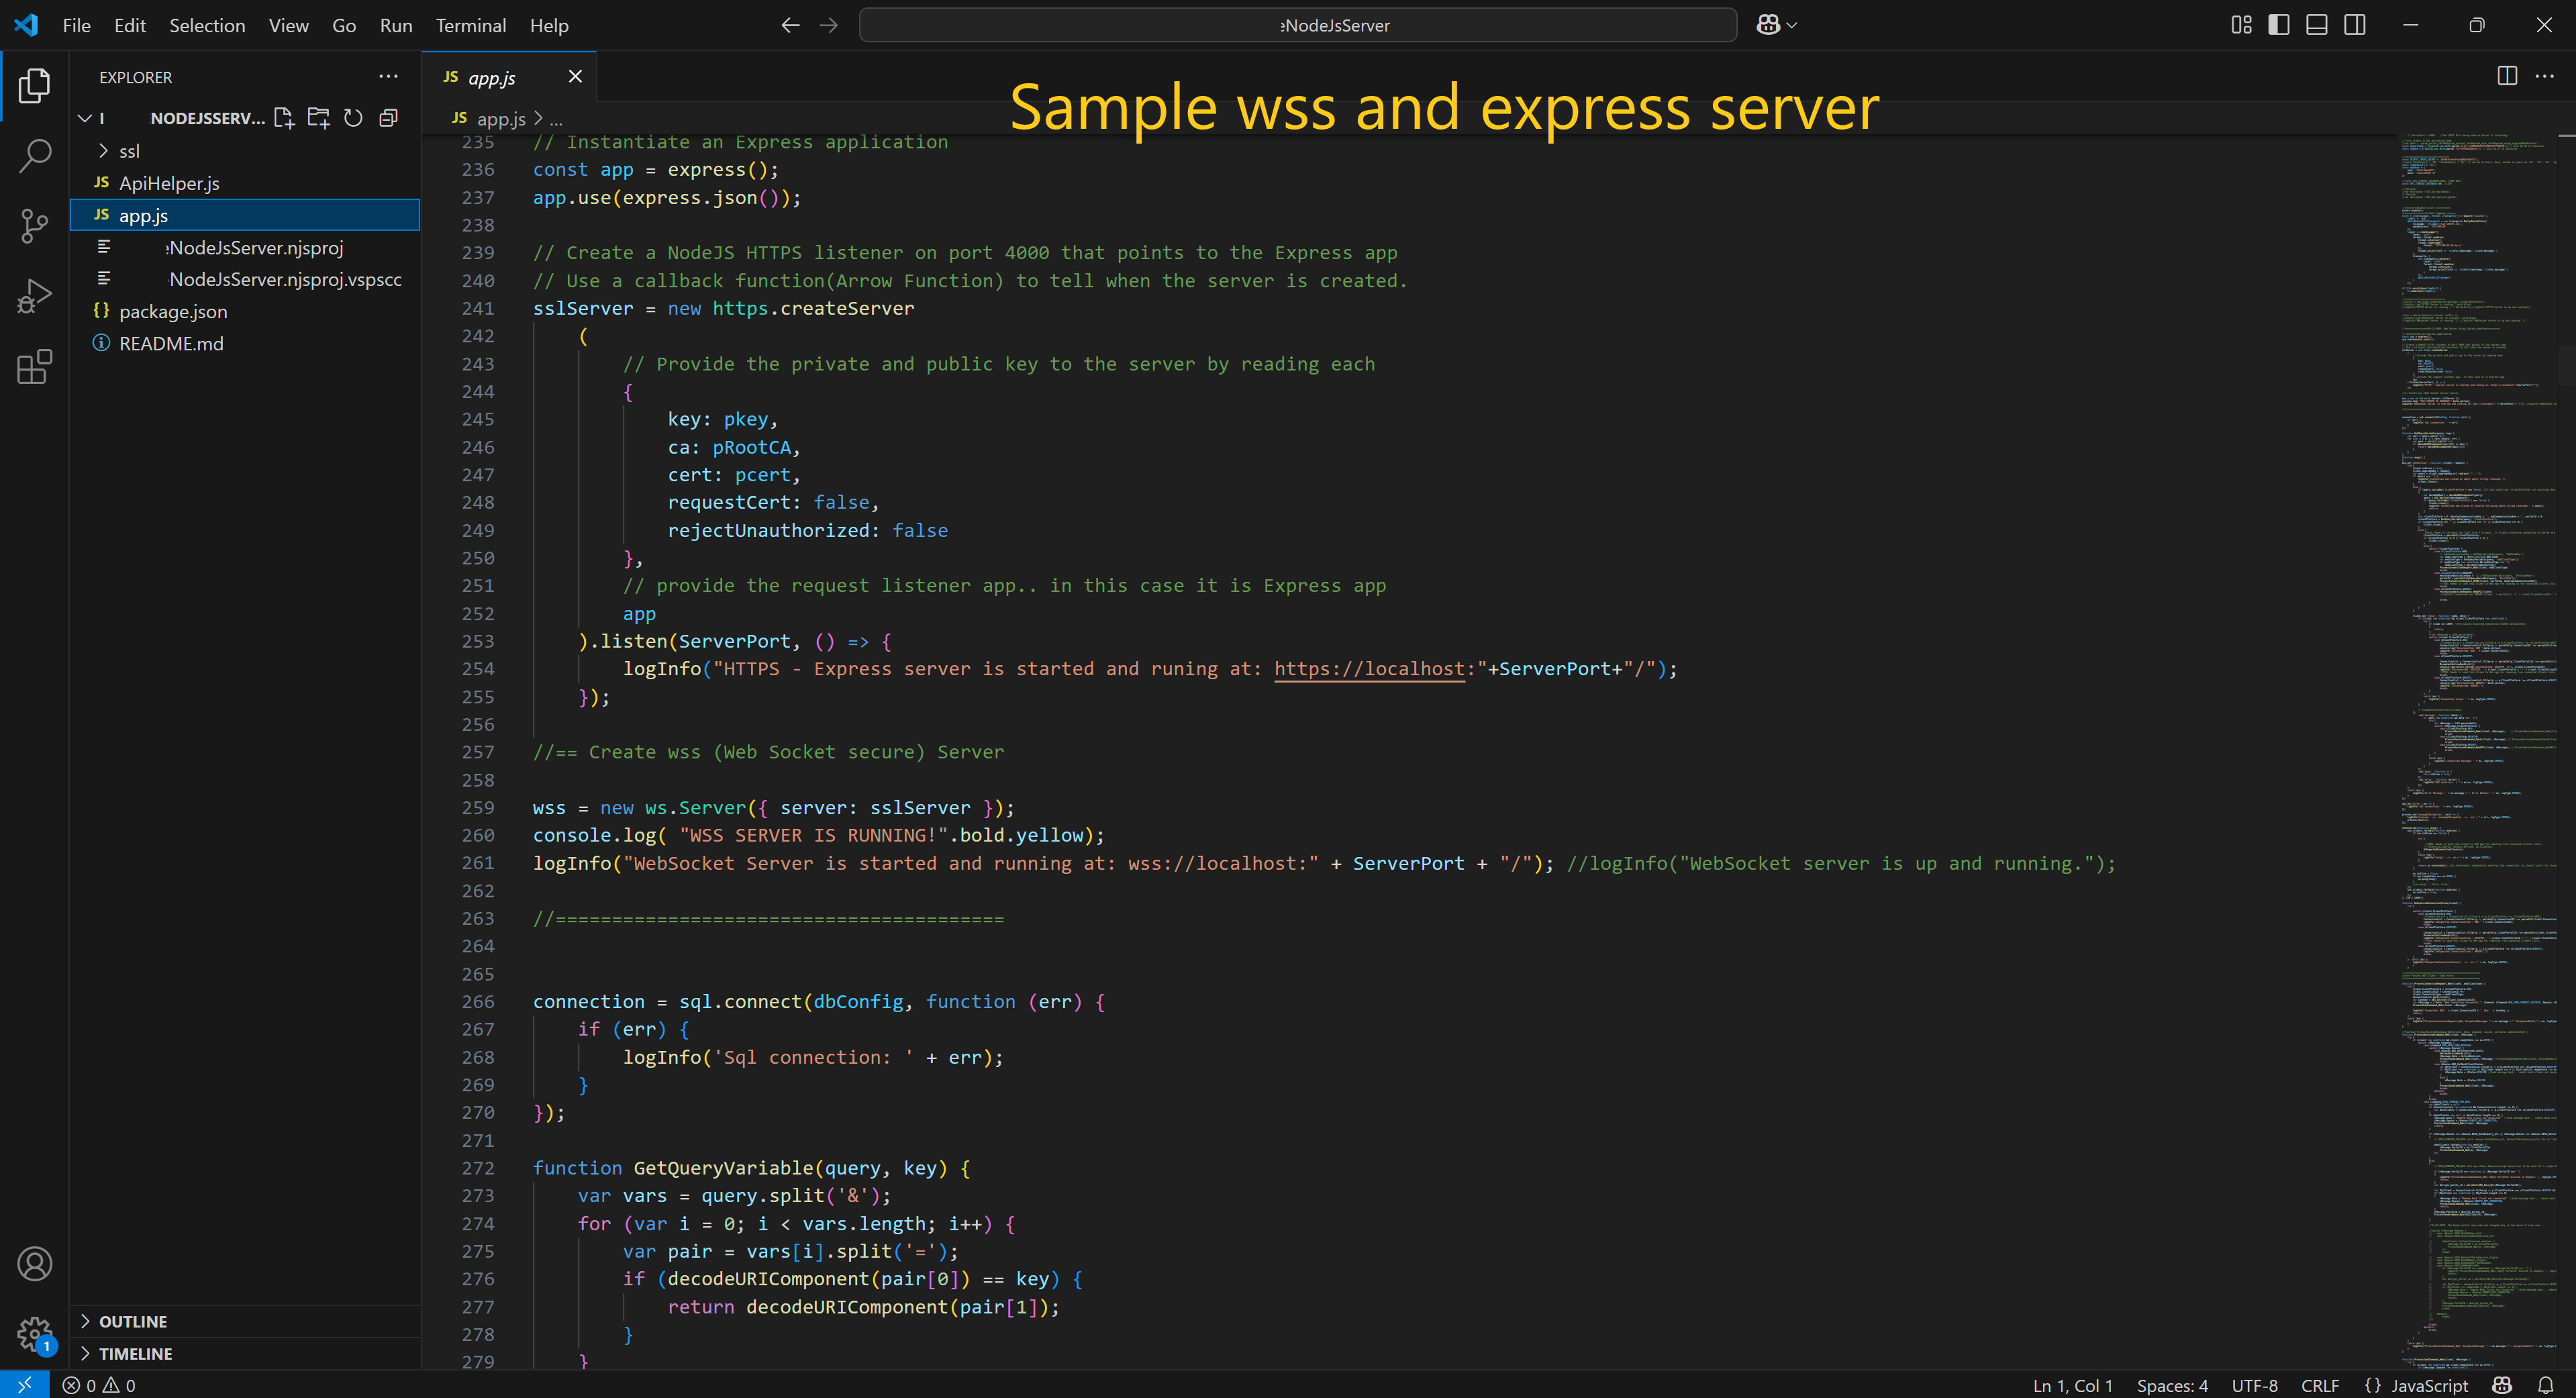Click the breadcrumb ellipsis after app.js

tap(556, 119)
